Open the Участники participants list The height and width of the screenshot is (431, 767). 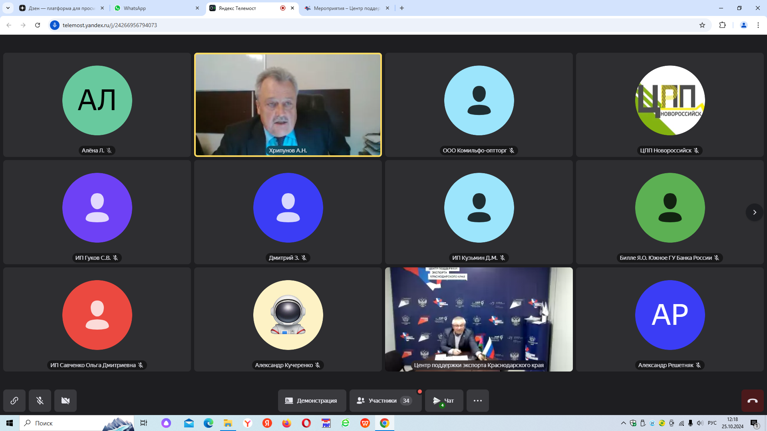(385, 401)
